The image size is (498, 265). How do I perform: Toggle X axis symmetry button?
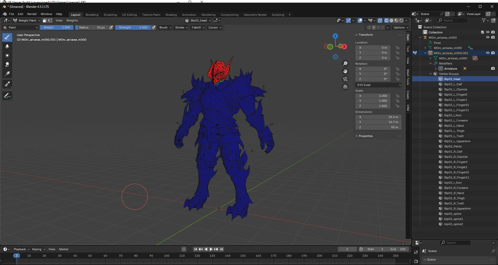tap(374, 27)
